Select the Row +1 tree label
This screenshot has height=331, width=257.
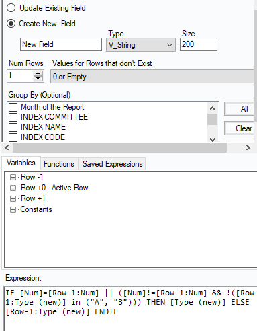[33, 198]
